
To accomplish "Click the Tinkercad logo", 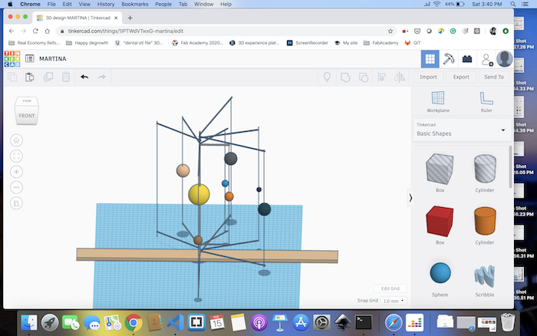I will [x=12, y=59].
